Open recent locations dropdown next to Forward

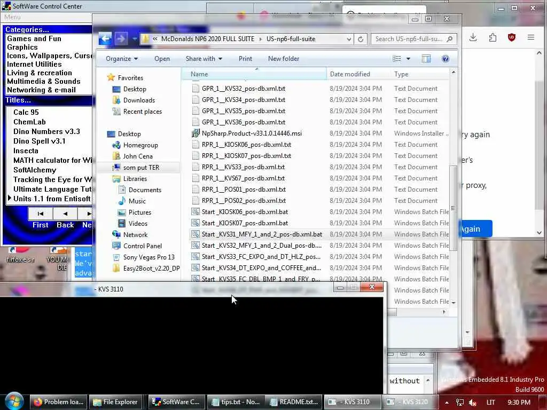134,38
